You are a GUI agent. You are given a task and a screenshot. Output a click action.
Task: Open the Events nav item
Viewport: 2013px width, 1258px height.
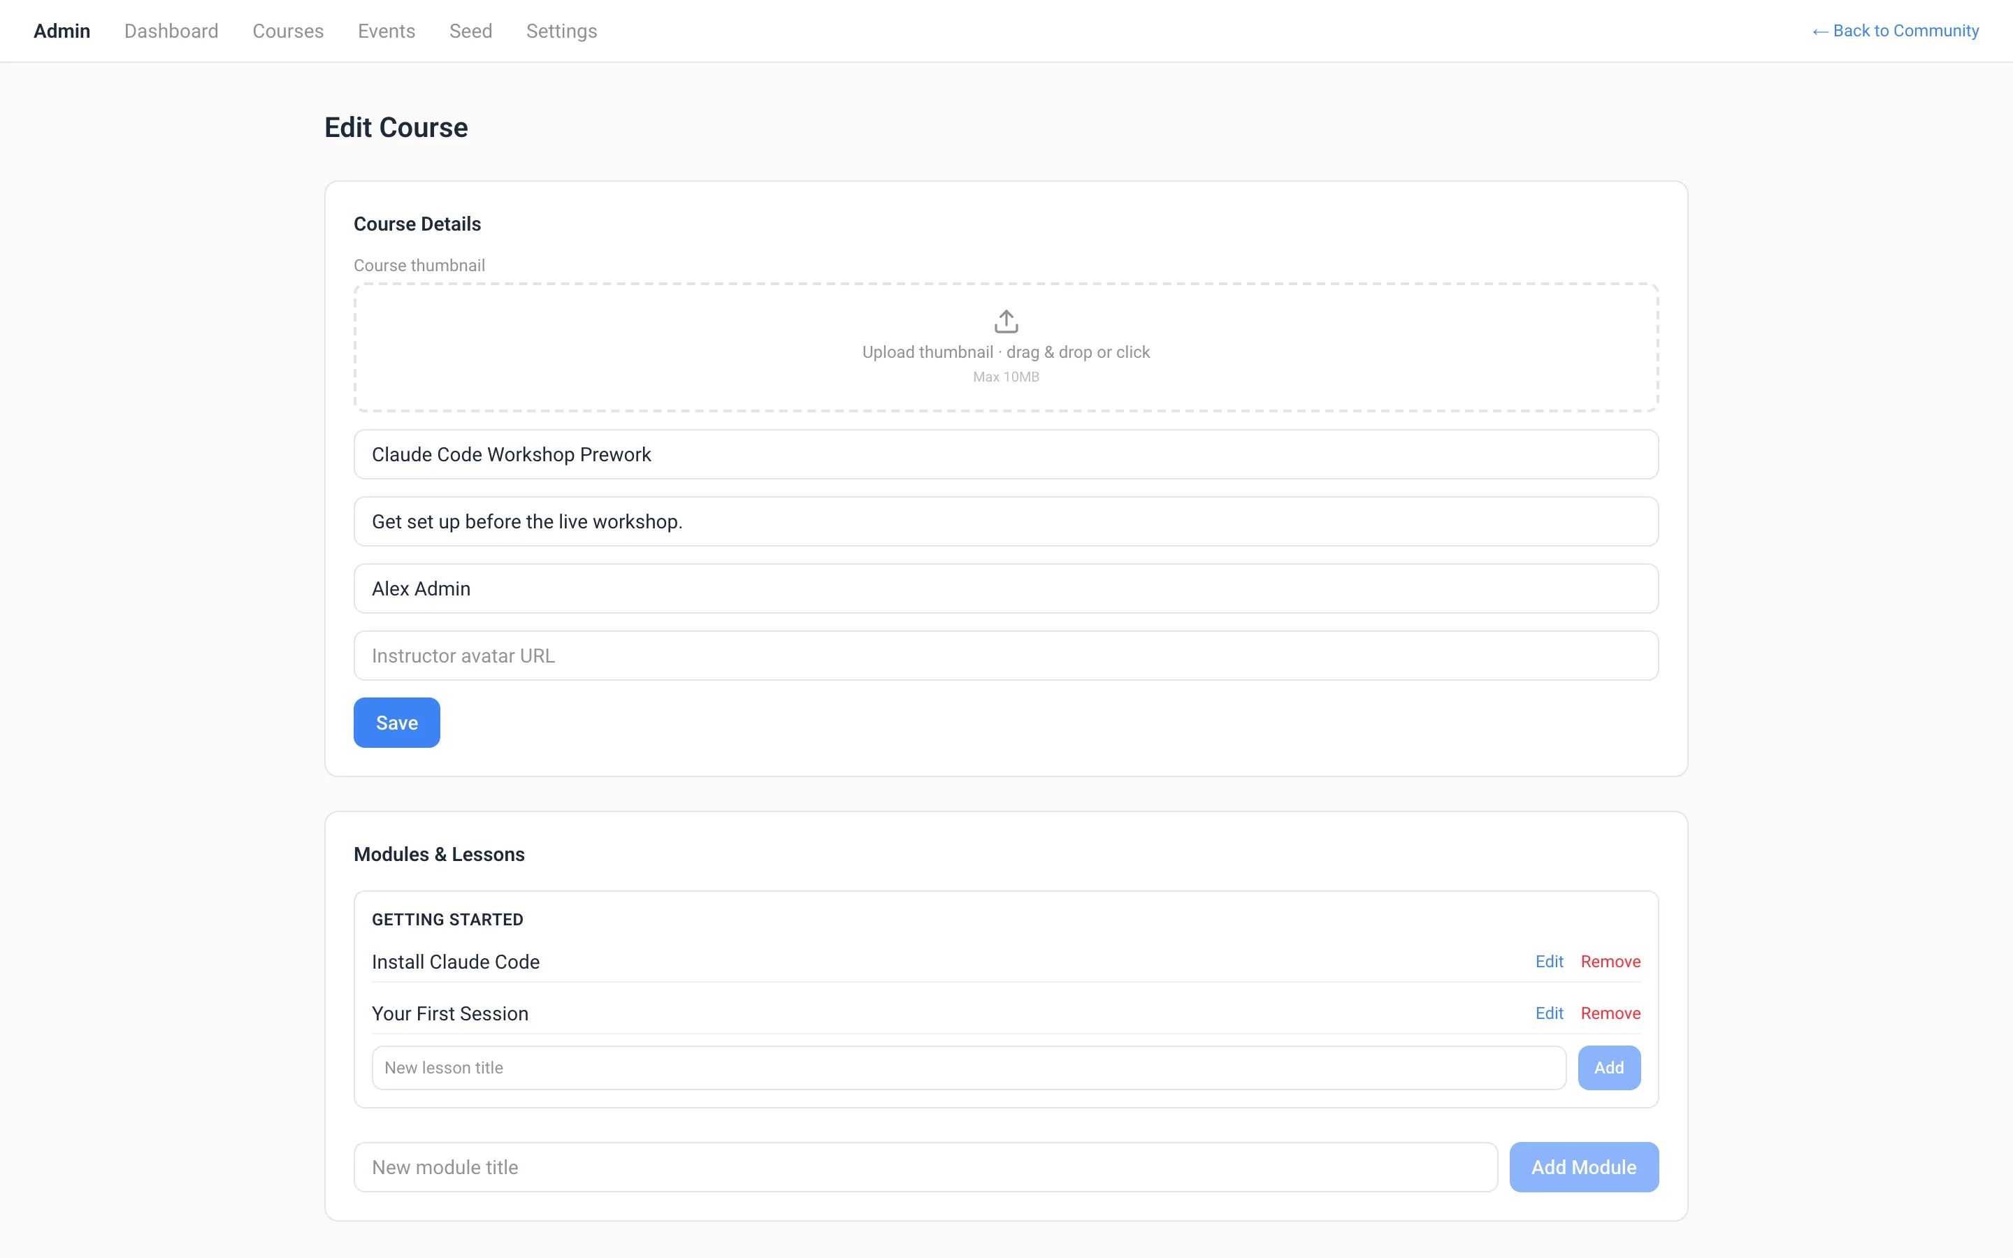(x=386, y=31)
